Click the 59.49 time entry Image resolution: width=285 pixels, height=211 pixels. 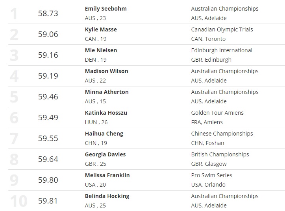[x=48, y=117]
